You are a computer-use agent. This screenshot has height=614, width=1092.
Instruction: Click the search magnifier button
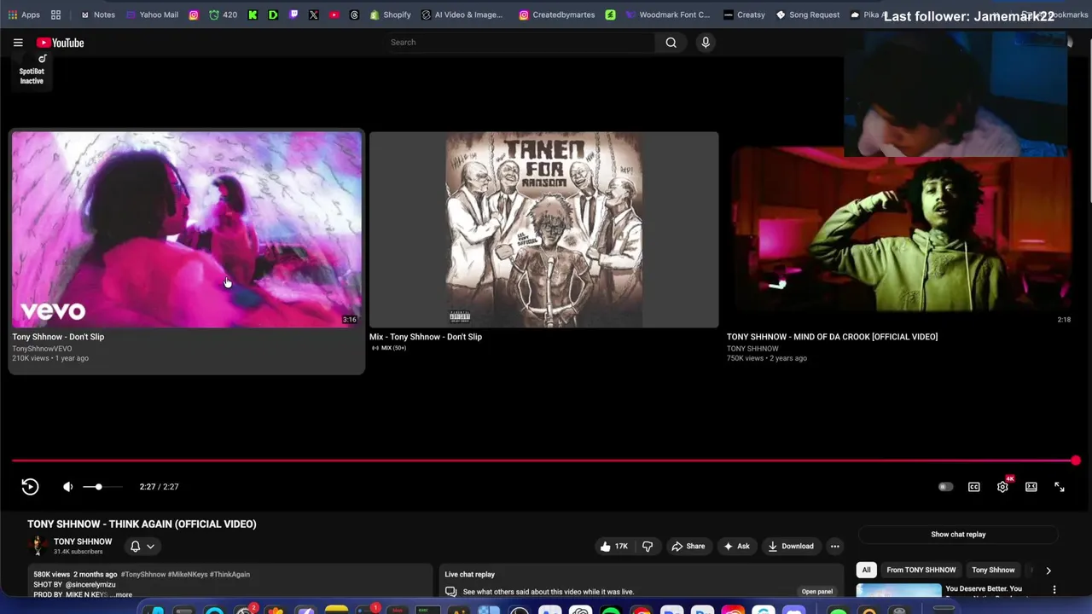[x=671, y=43]
